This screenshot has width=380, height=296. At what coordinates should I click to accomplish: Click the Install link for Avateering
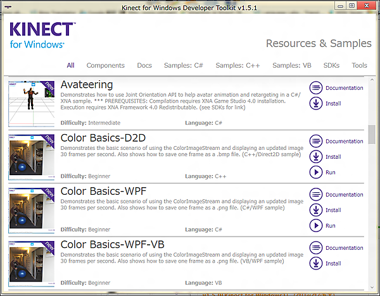coord(333,104)
